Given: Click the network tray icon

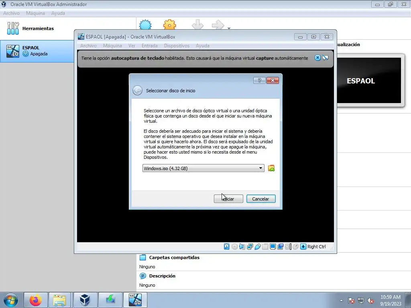Looking at the screenshot, I should 361,300.
